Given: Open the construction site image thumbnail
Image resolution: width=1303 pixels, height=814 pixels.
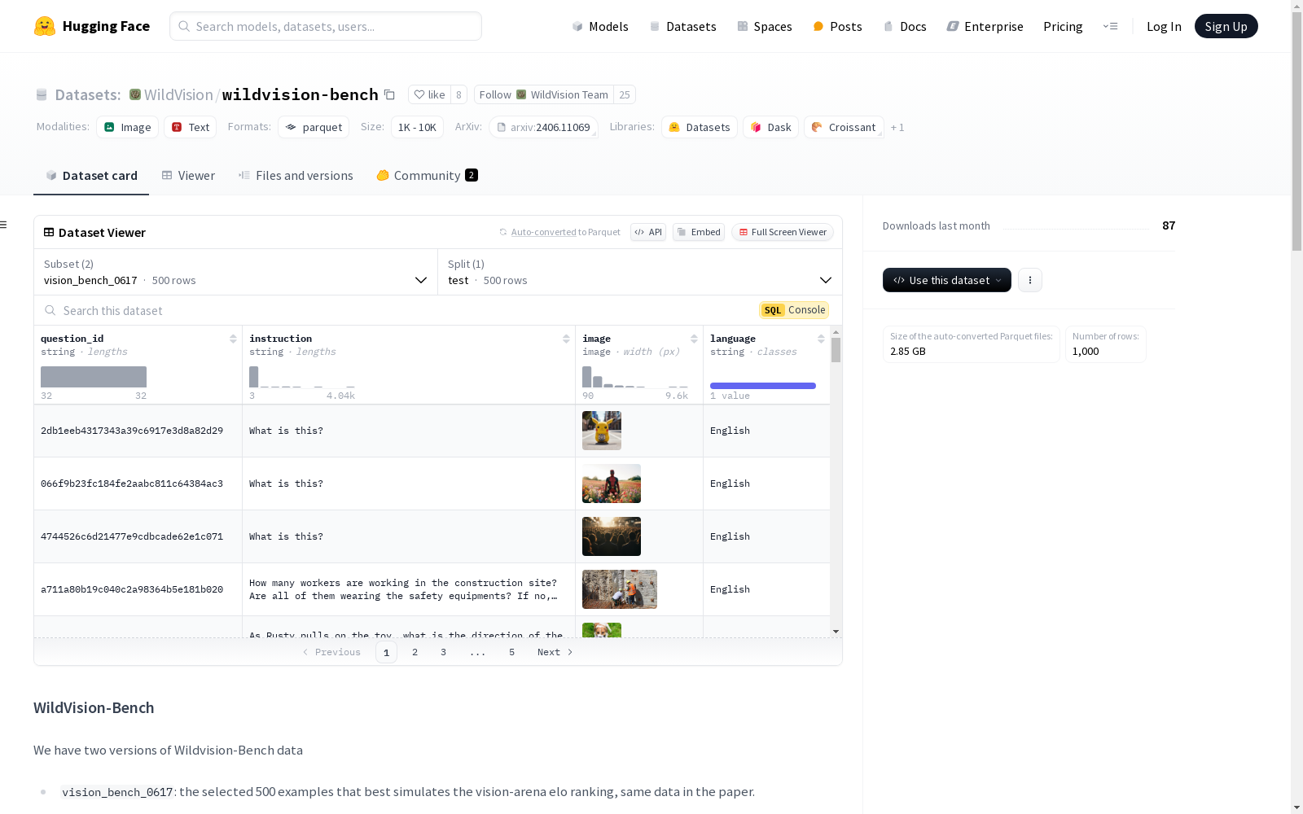Looking at the screenshot, I should 620,589.
